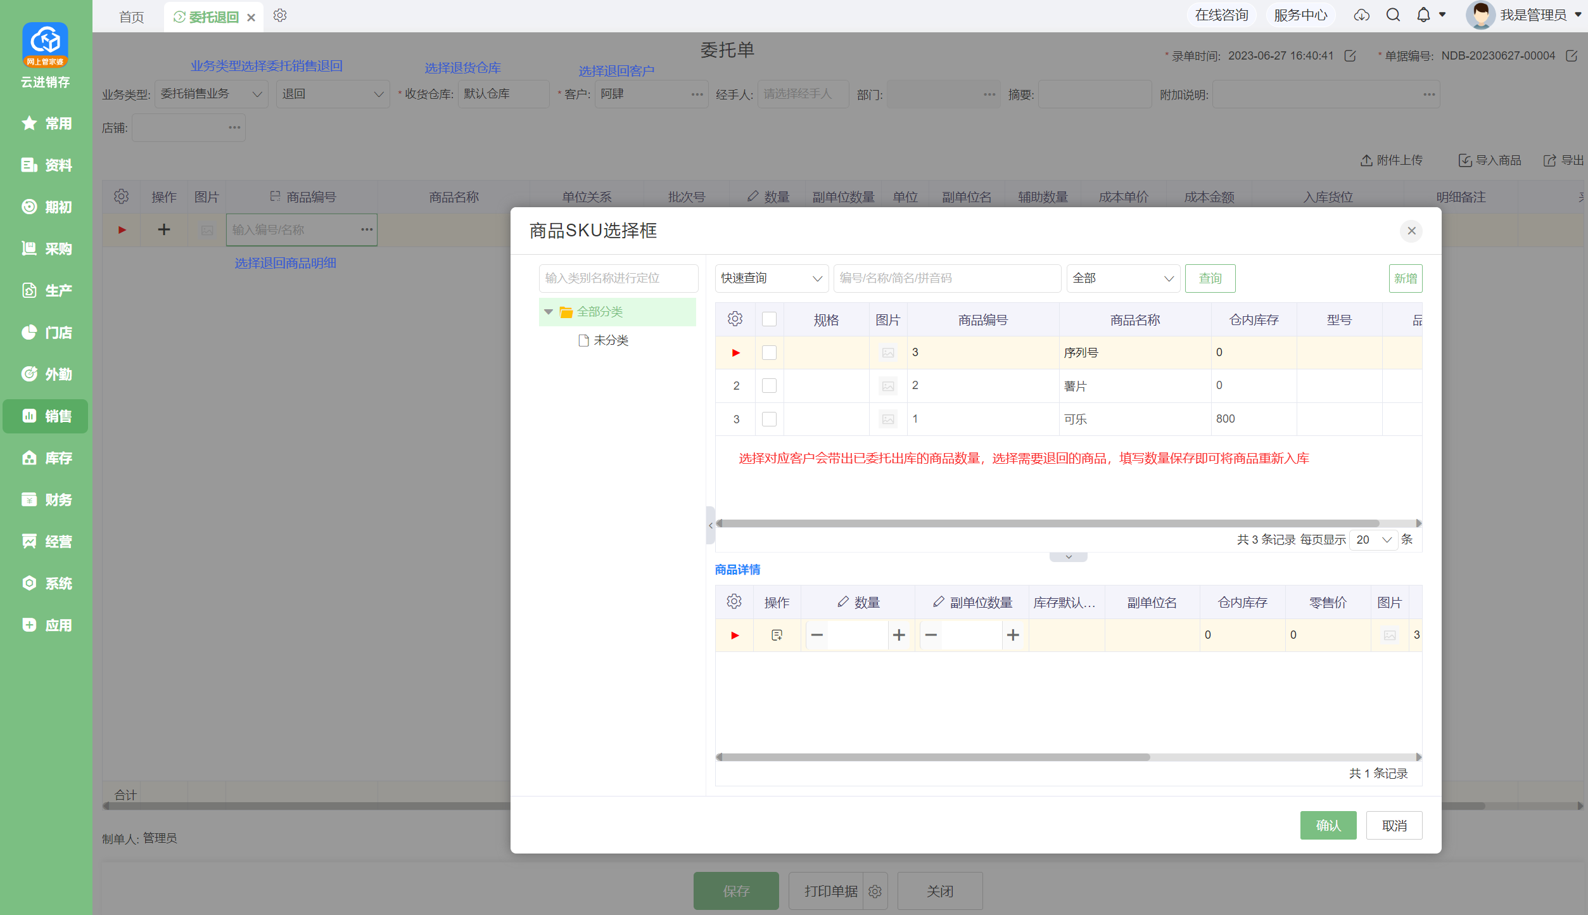Viewport: 1588px width, 915px height.
Task: Click the cloud download icon in top bar
Action: coord(1361,15)
